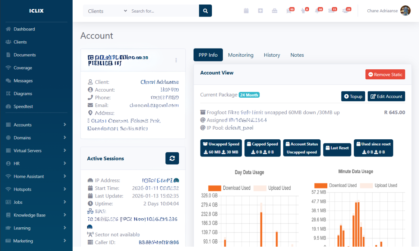Screen dimensions: 419x251
Task: Open the Clients search category dropdown
Action: pyautogui.click(x=107, y=11)
